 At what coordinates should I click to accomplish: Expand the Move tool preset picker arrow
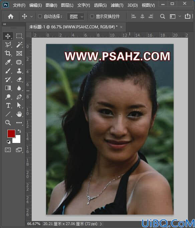click(31, 17)
